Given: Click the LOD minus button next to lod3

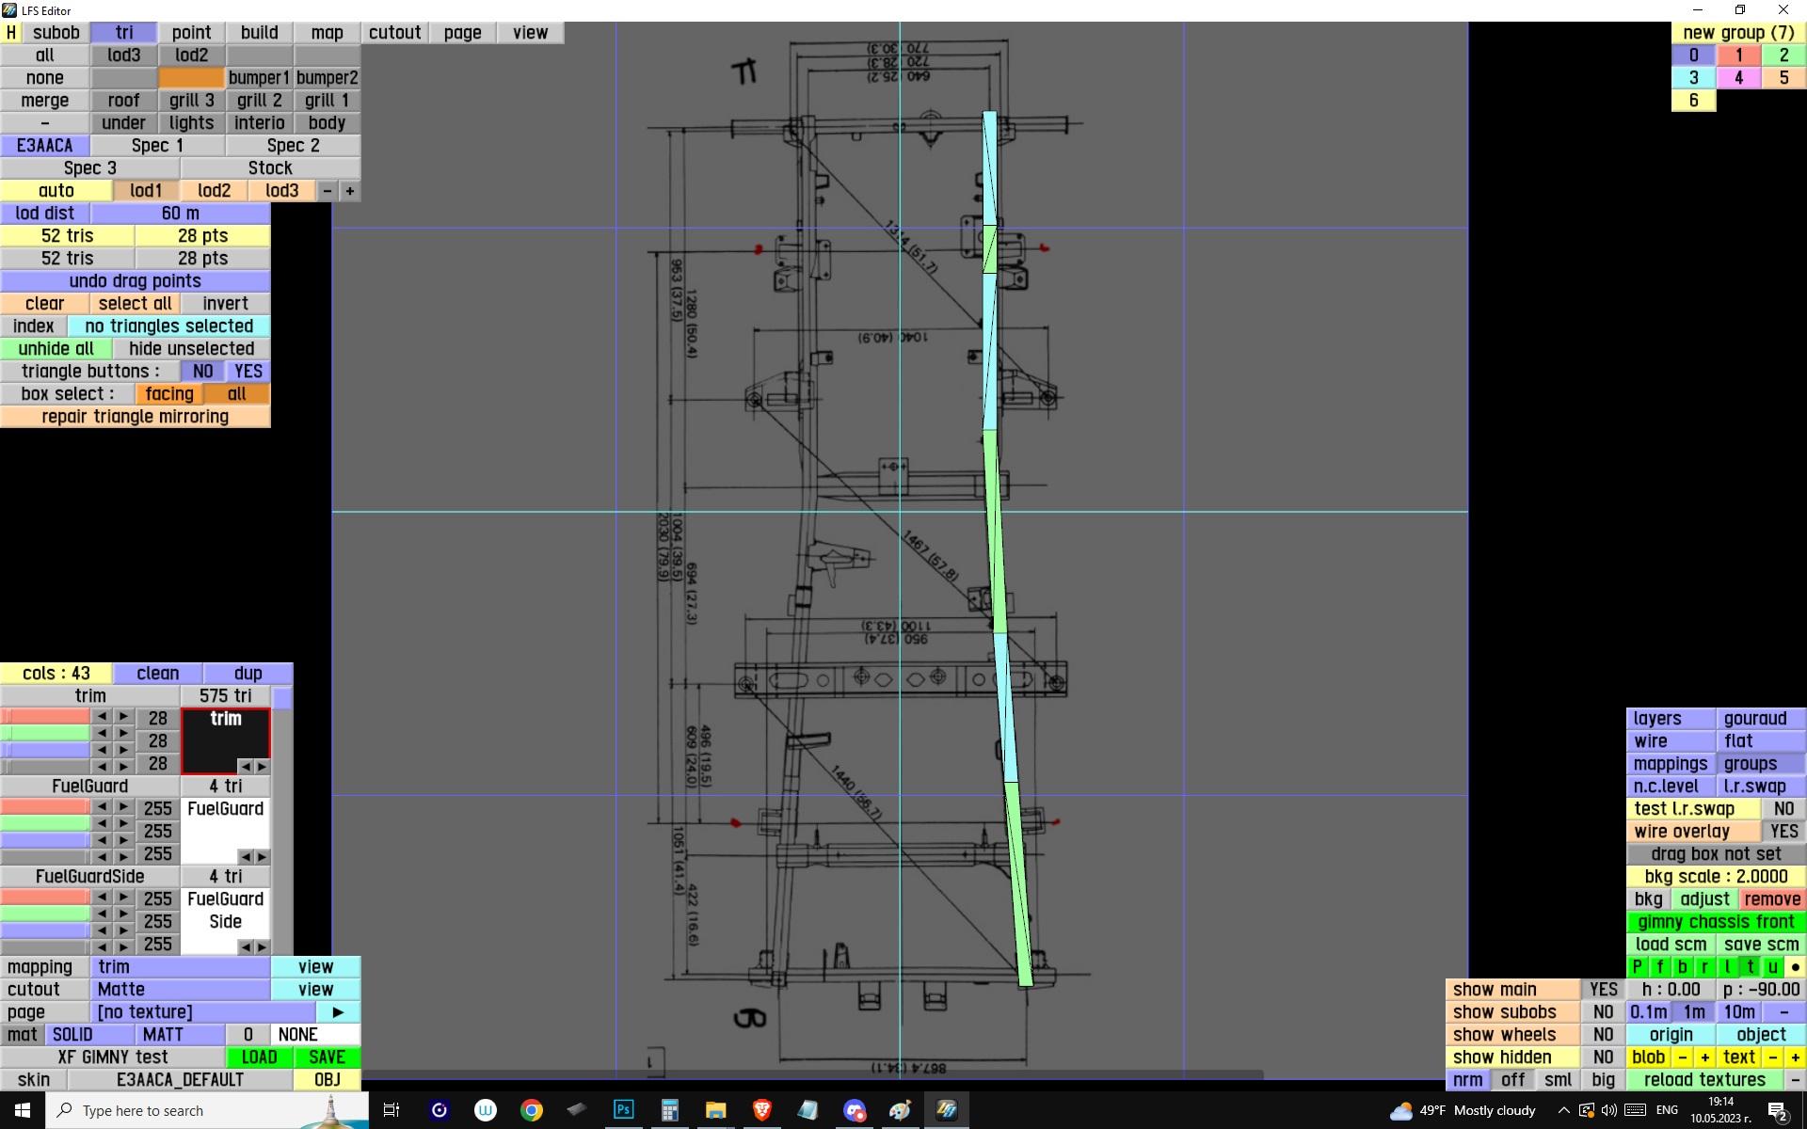Looking at the screenshot, I should click(x=327, y=191).
